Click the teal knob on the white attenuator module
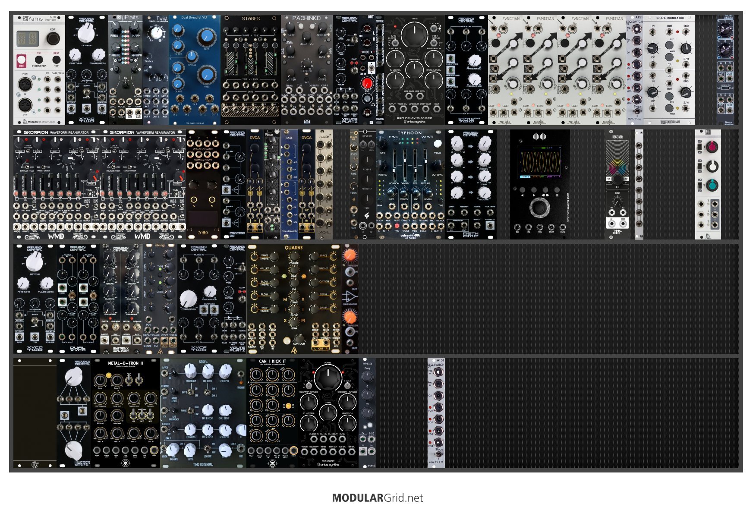The width and height of the screenshot is (756, 507). click(x=712, y=185)
